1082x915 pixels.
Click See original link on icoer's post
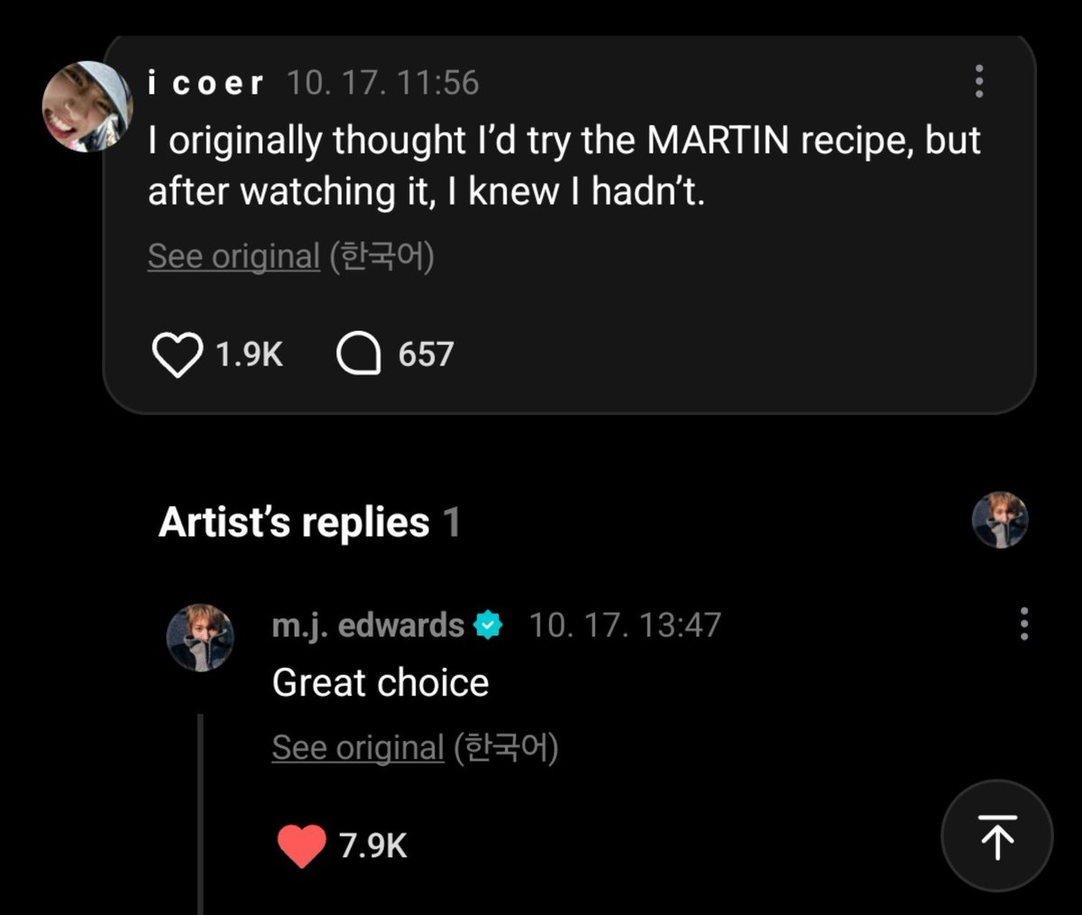(x=234, y=256)
